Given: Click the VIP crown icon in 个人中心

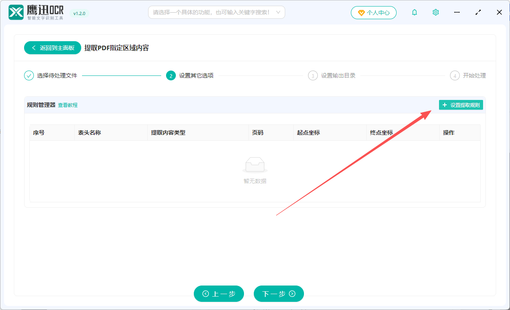Looking at the screenshot, I should 361,12.
